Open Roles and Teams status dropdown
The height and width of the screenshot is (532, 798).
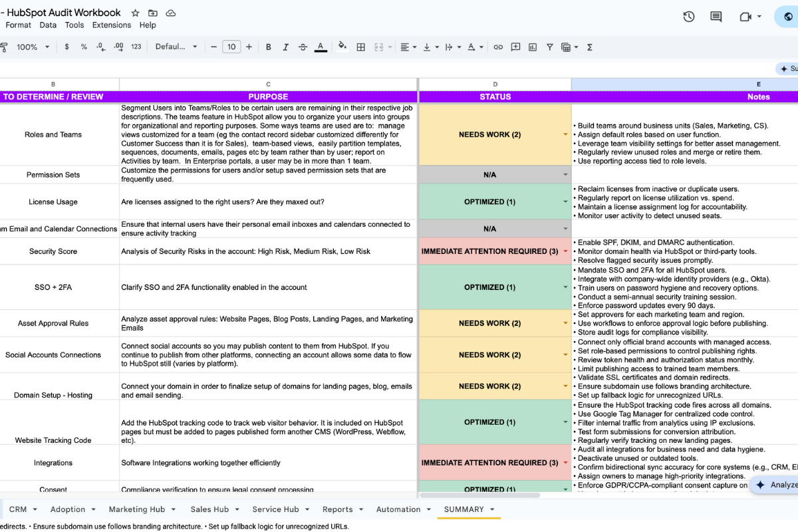point(566,134)
